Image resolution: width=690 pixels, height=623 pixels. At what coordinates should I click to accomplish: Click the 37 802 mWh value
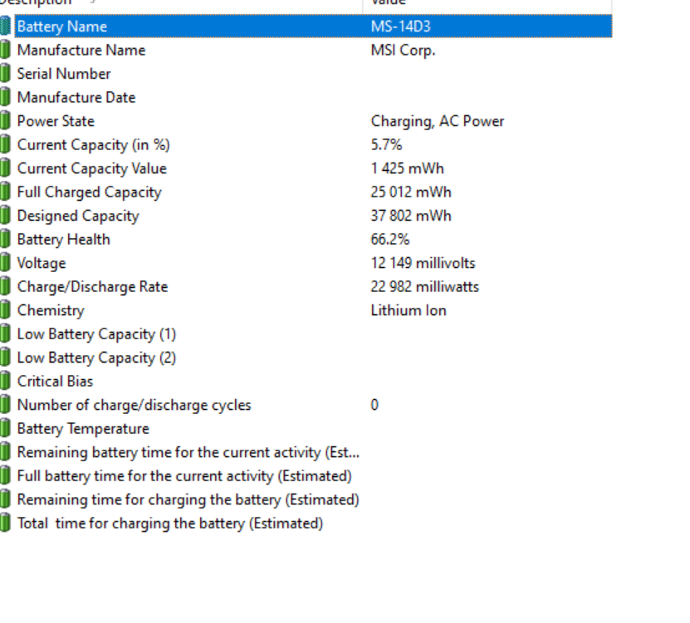click(x=411, y=217)
